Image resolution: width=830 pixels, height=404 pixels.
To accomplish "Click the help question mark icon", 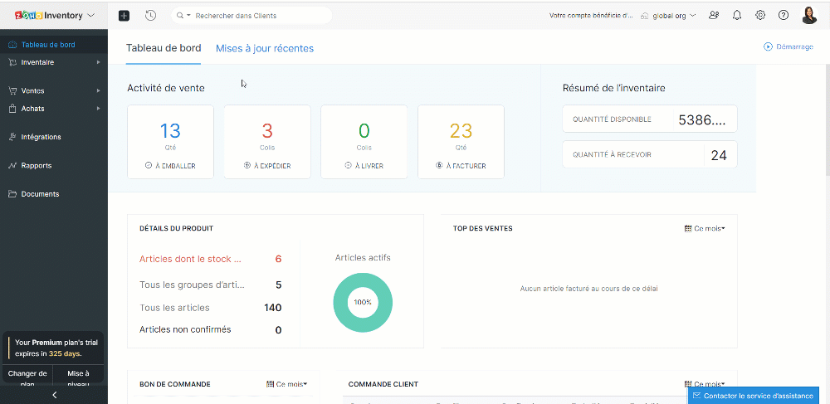I will click(784, 15).
